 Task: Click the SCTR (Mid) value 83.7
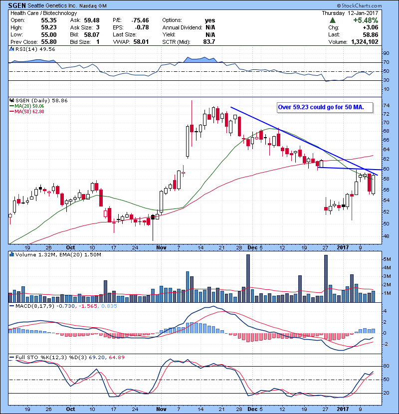pos(209,42)
